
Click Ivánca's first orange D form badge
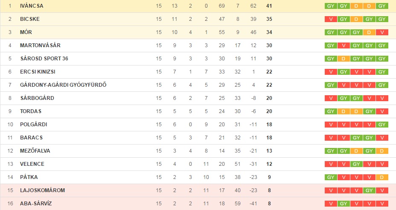click(x=356, y=6)
